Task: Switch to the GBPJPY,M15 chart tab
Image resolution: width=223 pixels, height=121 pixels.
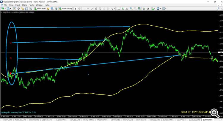Action: point(116,120)
